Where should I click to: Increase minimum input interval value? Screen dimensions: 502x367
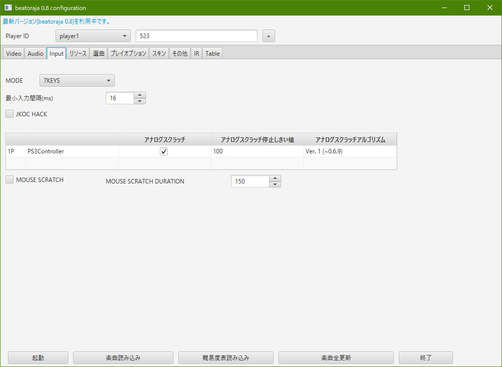140,95
